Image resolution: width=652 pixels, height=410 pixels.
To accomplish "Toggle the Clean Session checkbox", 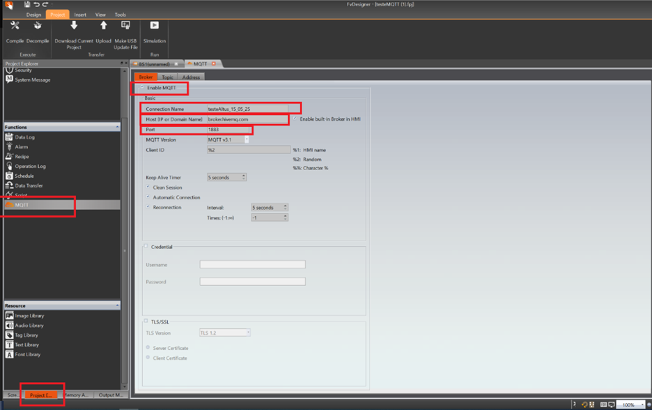I will tap(148, 187).
